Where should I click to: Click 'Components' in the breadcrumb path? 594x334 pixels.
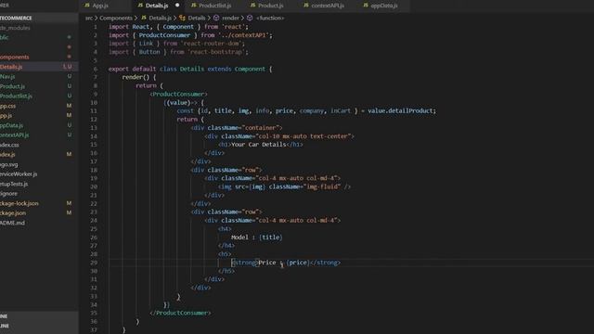click(116, 18)
